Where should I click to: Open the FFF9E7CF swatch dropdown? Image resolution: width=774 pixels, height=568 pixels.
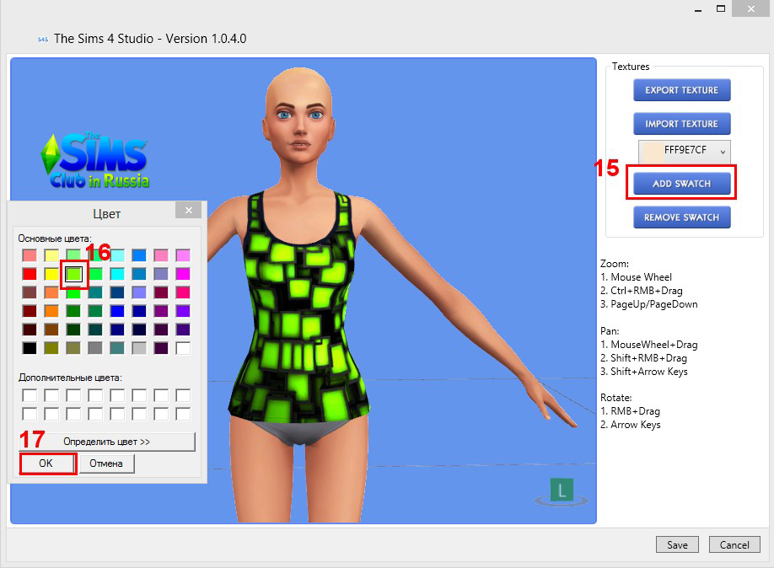(684, 151)
